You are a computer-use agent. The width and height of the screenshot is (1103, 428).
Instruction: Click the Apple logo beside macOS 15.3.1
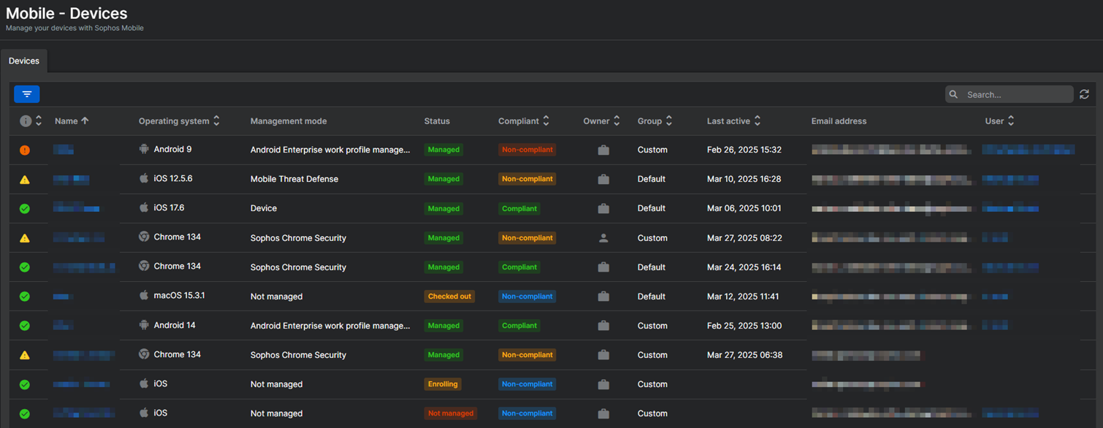[144, 296]
